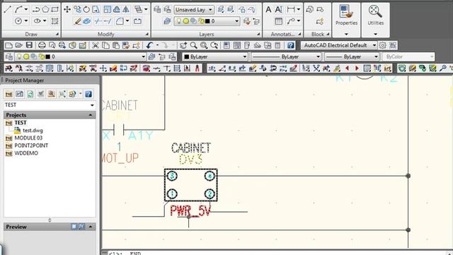Open the Properties ribbon button

(x=346, y=20)
